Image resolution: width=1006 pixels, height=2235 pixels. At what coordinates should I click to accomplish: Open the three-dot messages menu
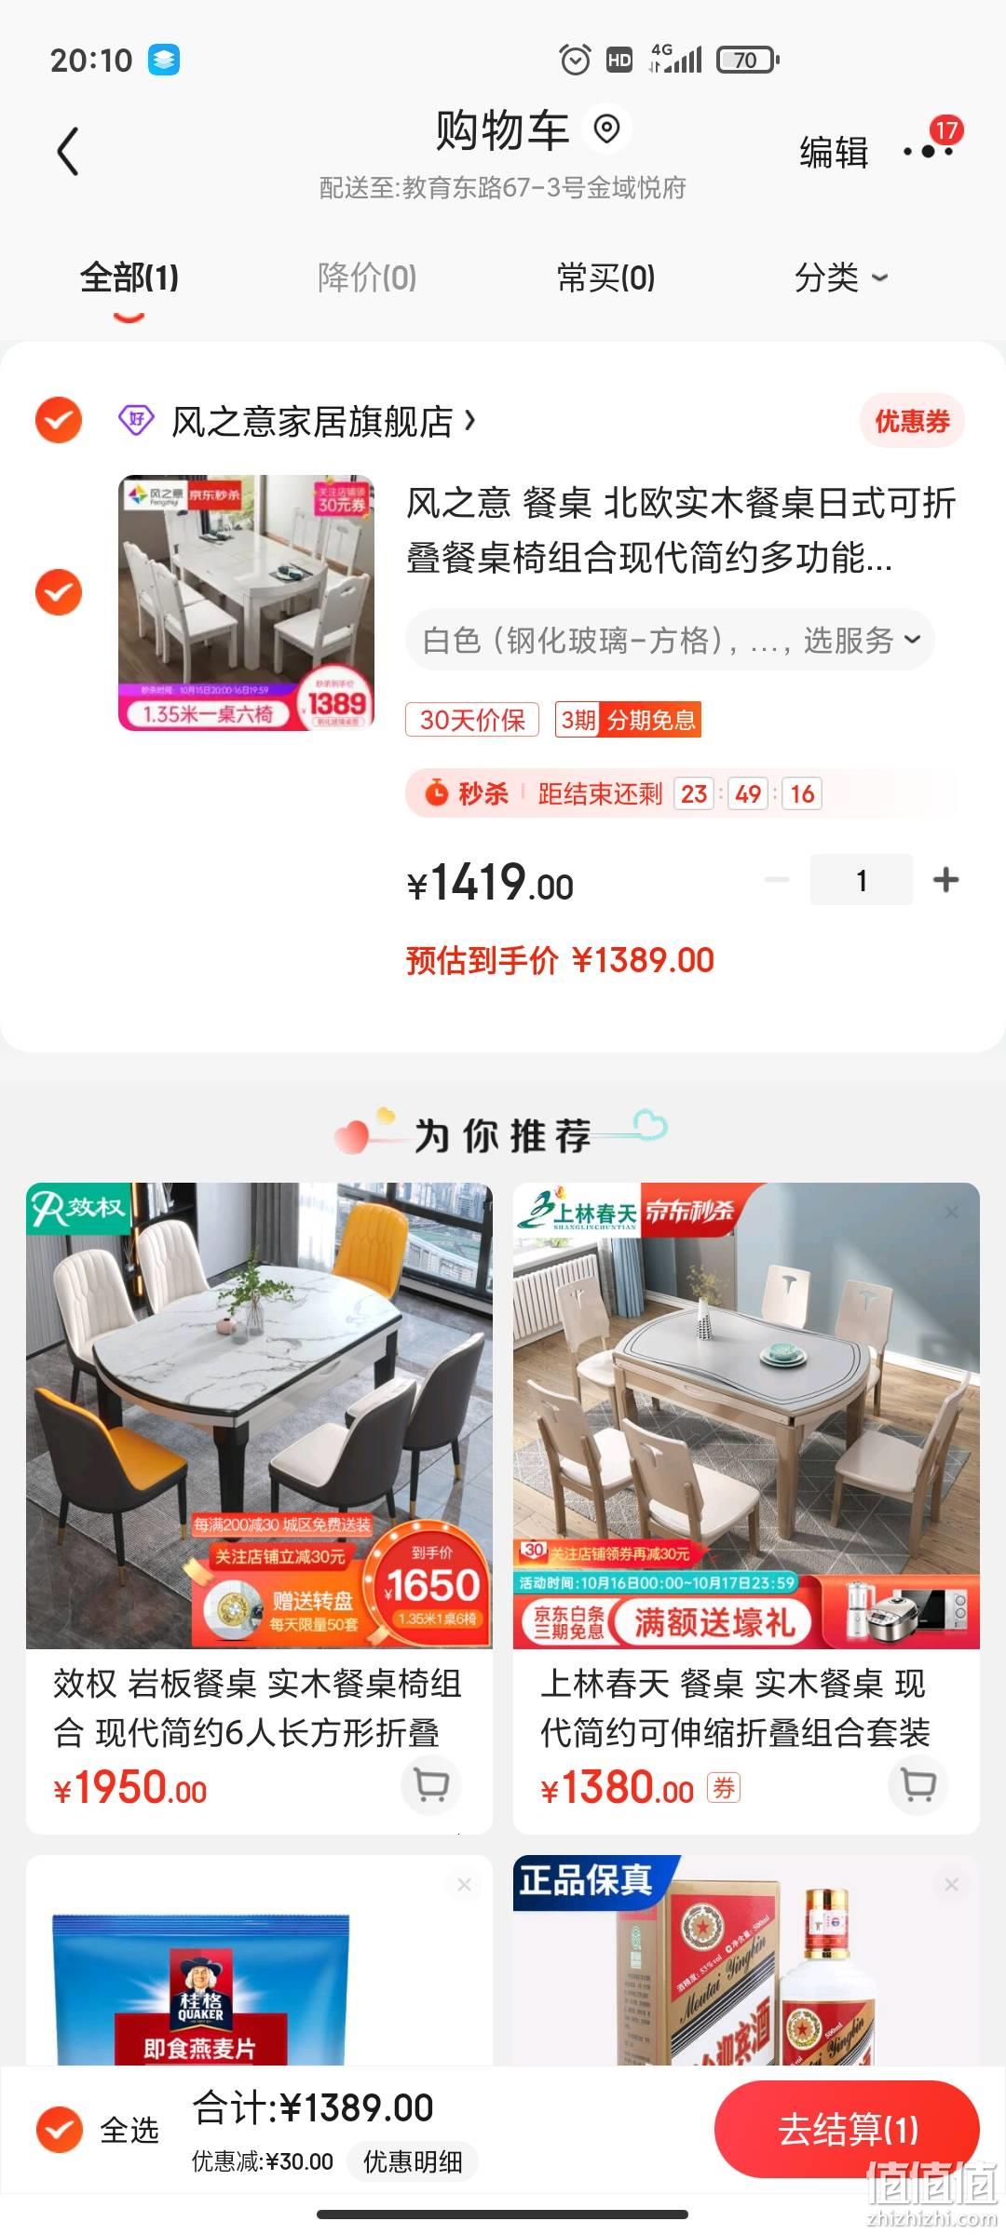click(929, 151)
